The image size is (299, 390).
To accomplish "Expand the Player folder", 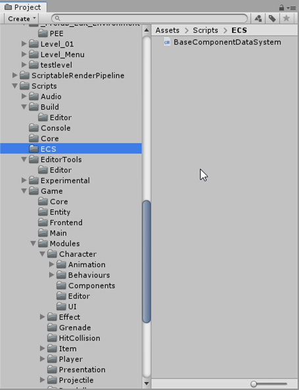I will (42, 359).
